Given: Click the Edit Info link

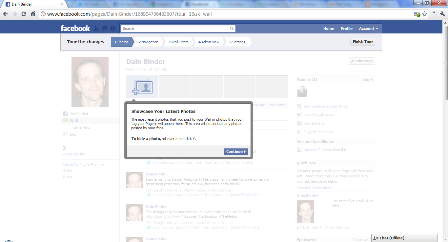Looking at the screenshot, I should click(158, 69).
